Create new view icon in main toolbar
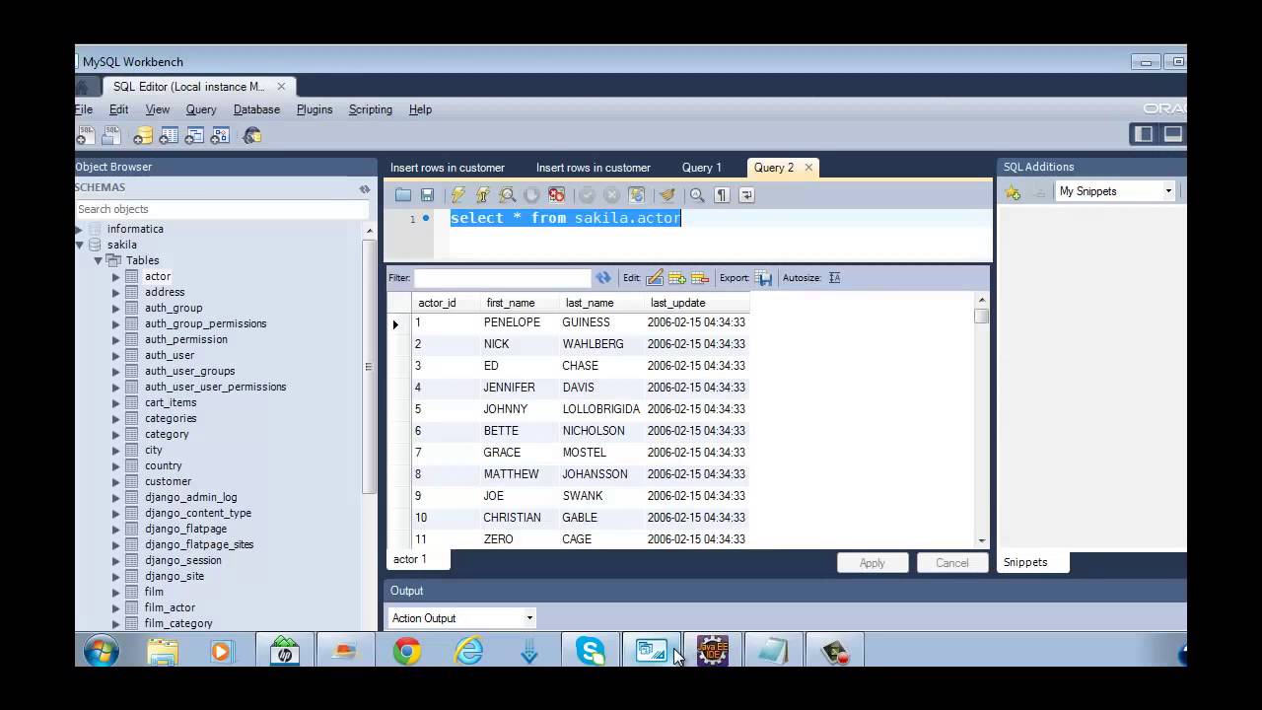This screenshot has height=710, width=1262. (x=194, y=135)
